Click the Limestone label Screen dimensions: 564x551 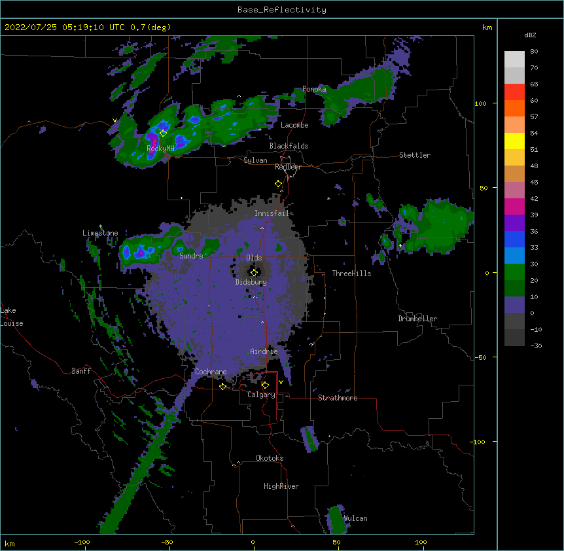(100, 233)
